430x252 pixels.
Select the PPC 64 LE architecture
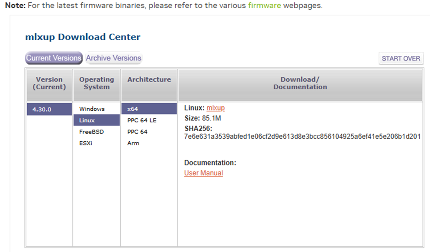pyautogui.click(x=142, y=120)
